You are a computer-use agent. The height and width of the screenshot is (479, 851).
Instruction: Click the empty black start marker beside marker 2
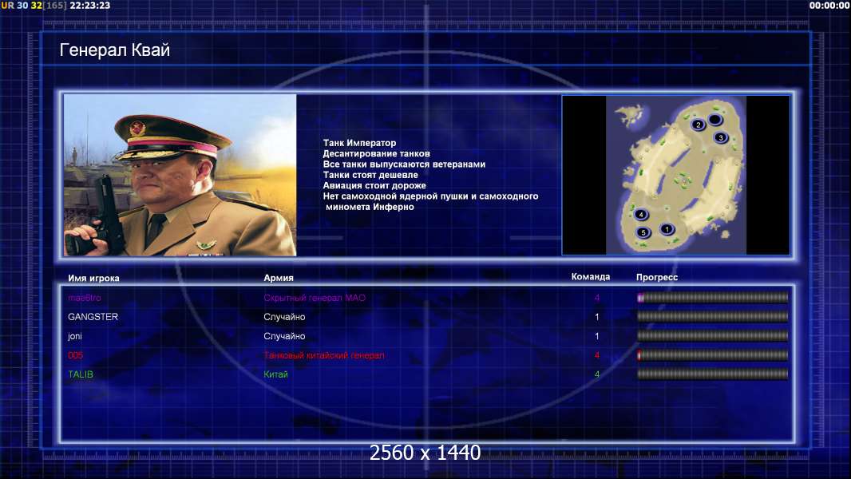(714, 119)
